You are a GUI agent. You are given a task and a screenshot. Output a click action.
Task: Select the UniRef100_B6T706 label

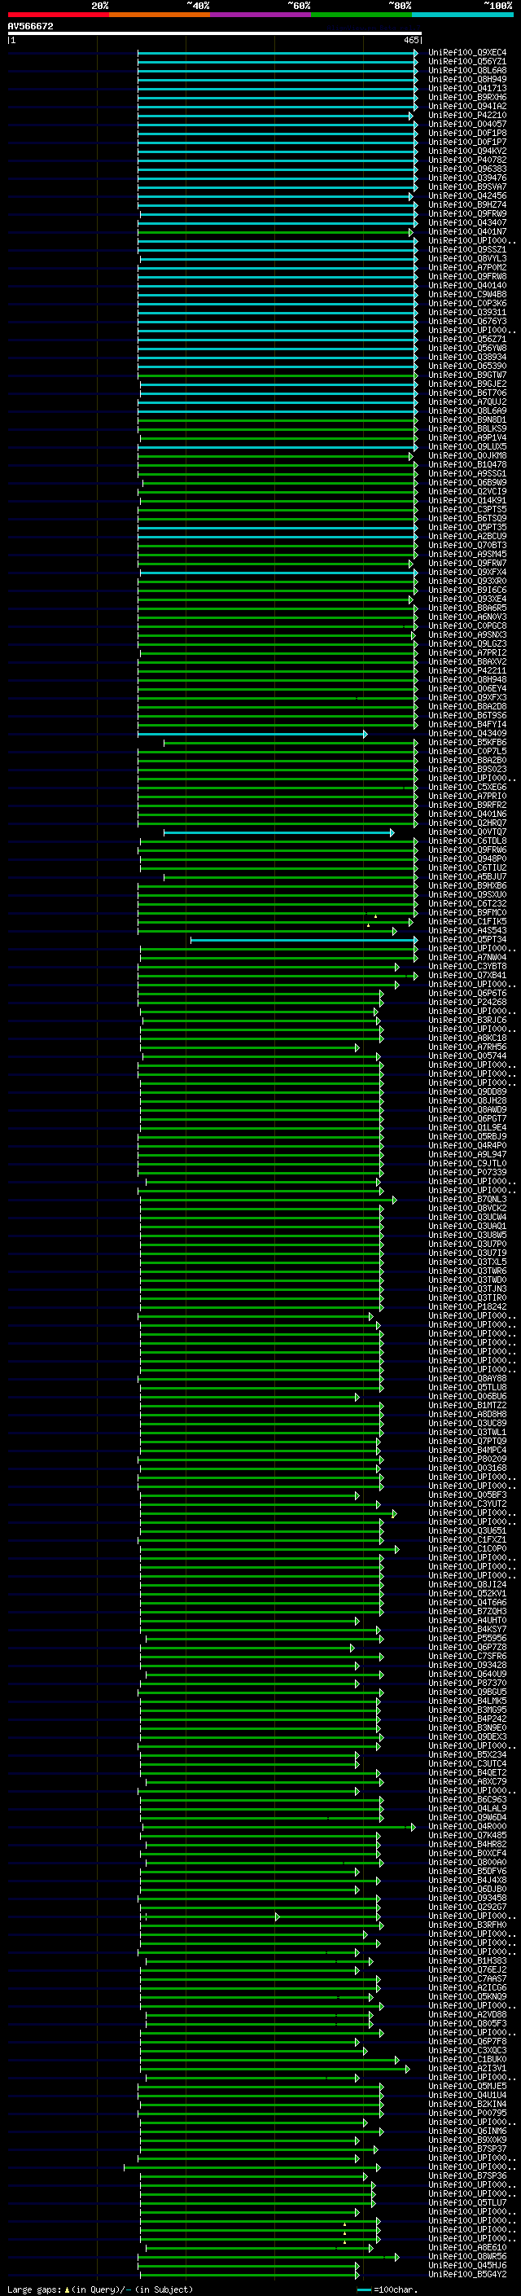pos(466,394)
